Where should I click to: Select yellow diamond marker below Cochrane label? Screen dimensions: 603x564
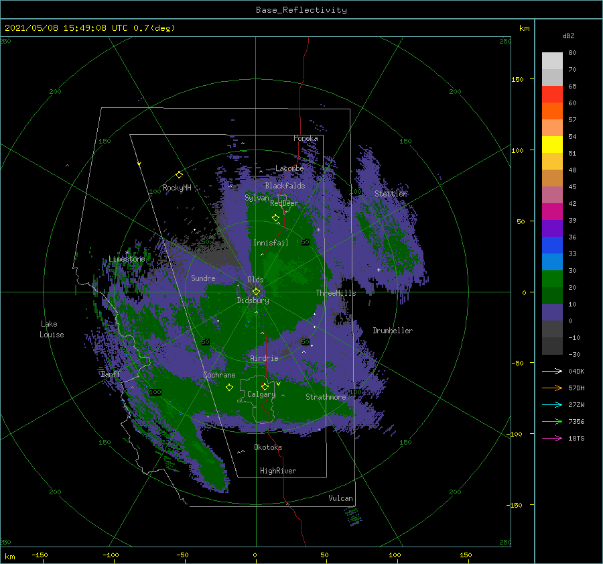tap(229, 388)
